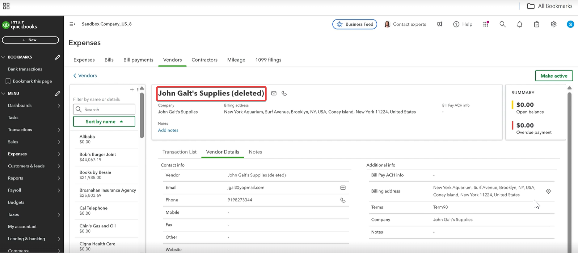Open the user profile avatar S
This screenshot has width=578, height=253.
tap(570, 24)
